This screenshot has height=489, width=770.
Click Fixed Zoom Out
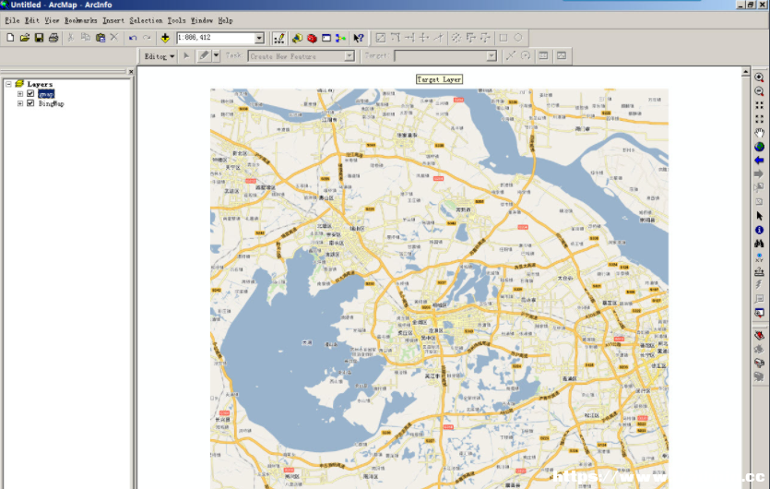tap(759, 119)
